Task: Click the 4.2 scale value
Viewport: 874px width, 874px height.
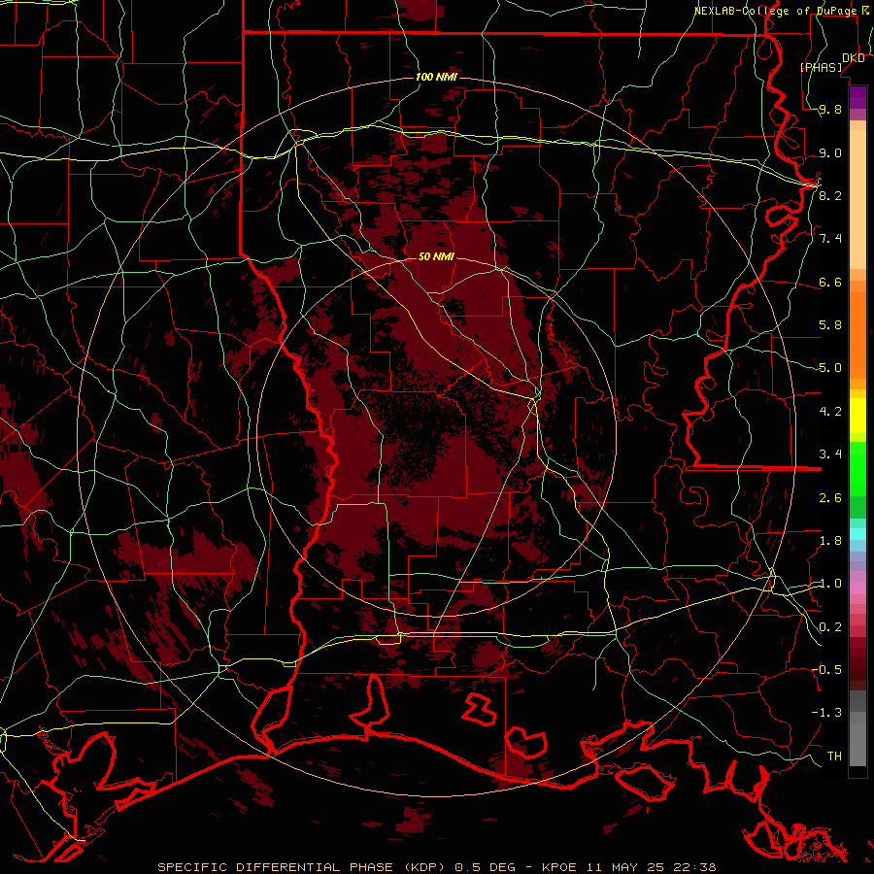Action: pos(830,412)
